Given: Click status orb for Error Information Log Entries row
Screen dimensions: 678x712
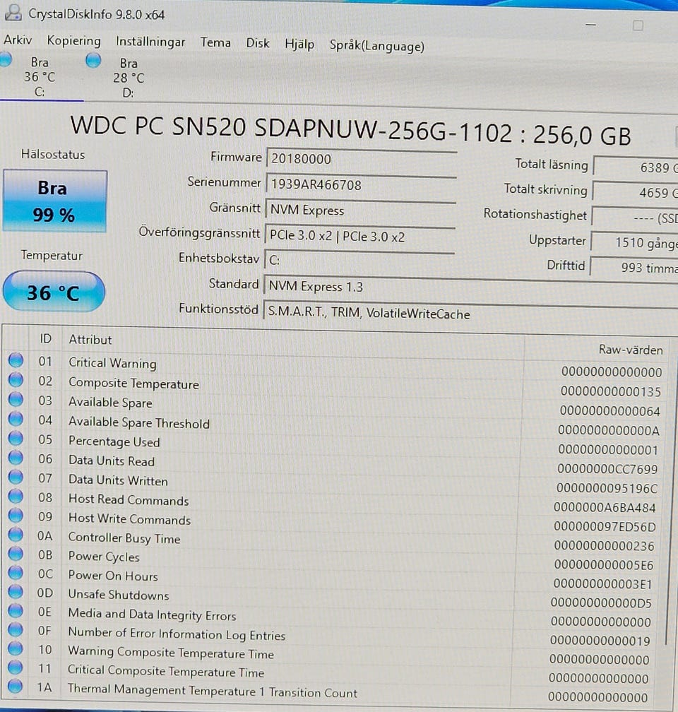Looking at the screenshot, I should (x=16, y=630).
